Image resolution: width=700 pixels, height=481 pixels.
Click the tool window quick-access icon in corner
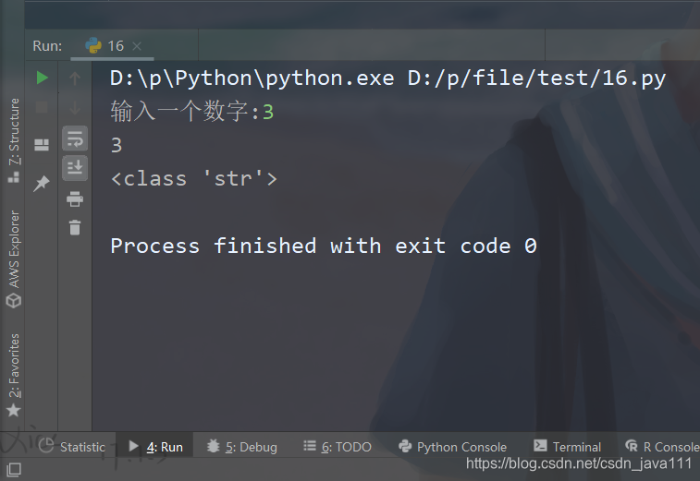click(14, 469)
